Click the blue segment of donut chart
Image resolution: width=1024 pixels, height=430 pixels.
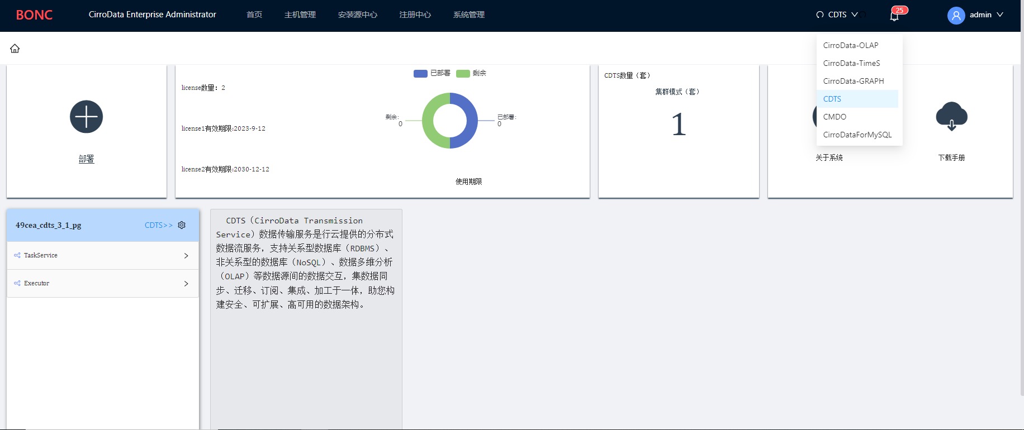473,121
